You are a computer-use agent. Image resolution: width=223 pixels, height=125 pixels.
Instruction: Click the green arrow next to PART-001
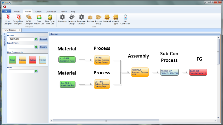pyautogui.click(x=36, y=39)
